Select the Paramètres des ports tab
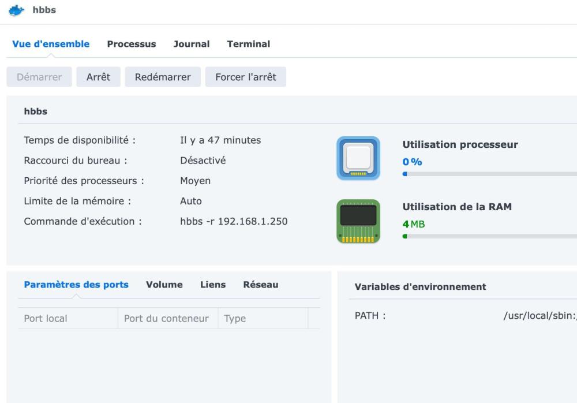 click(76, 285)
